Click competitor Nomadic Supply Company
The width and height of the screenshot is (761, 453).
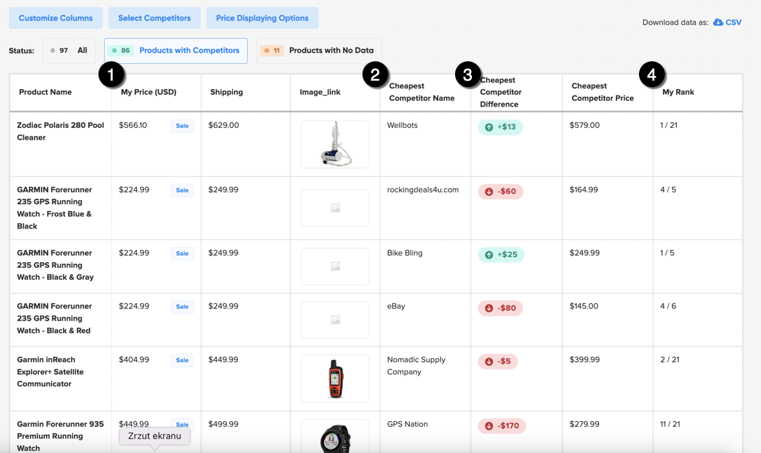pyautogui.click(x=416, y=366)
